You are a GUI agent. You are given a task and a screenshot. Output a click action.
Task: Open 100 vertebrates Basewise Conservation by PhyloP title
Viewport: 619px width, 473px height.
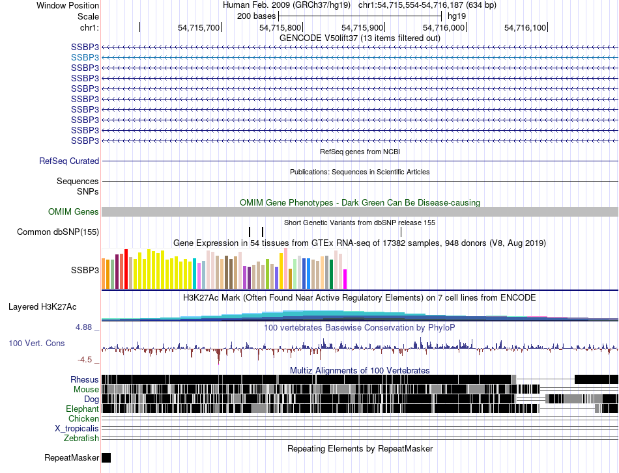pyautogui.click(x=360, y=327)
